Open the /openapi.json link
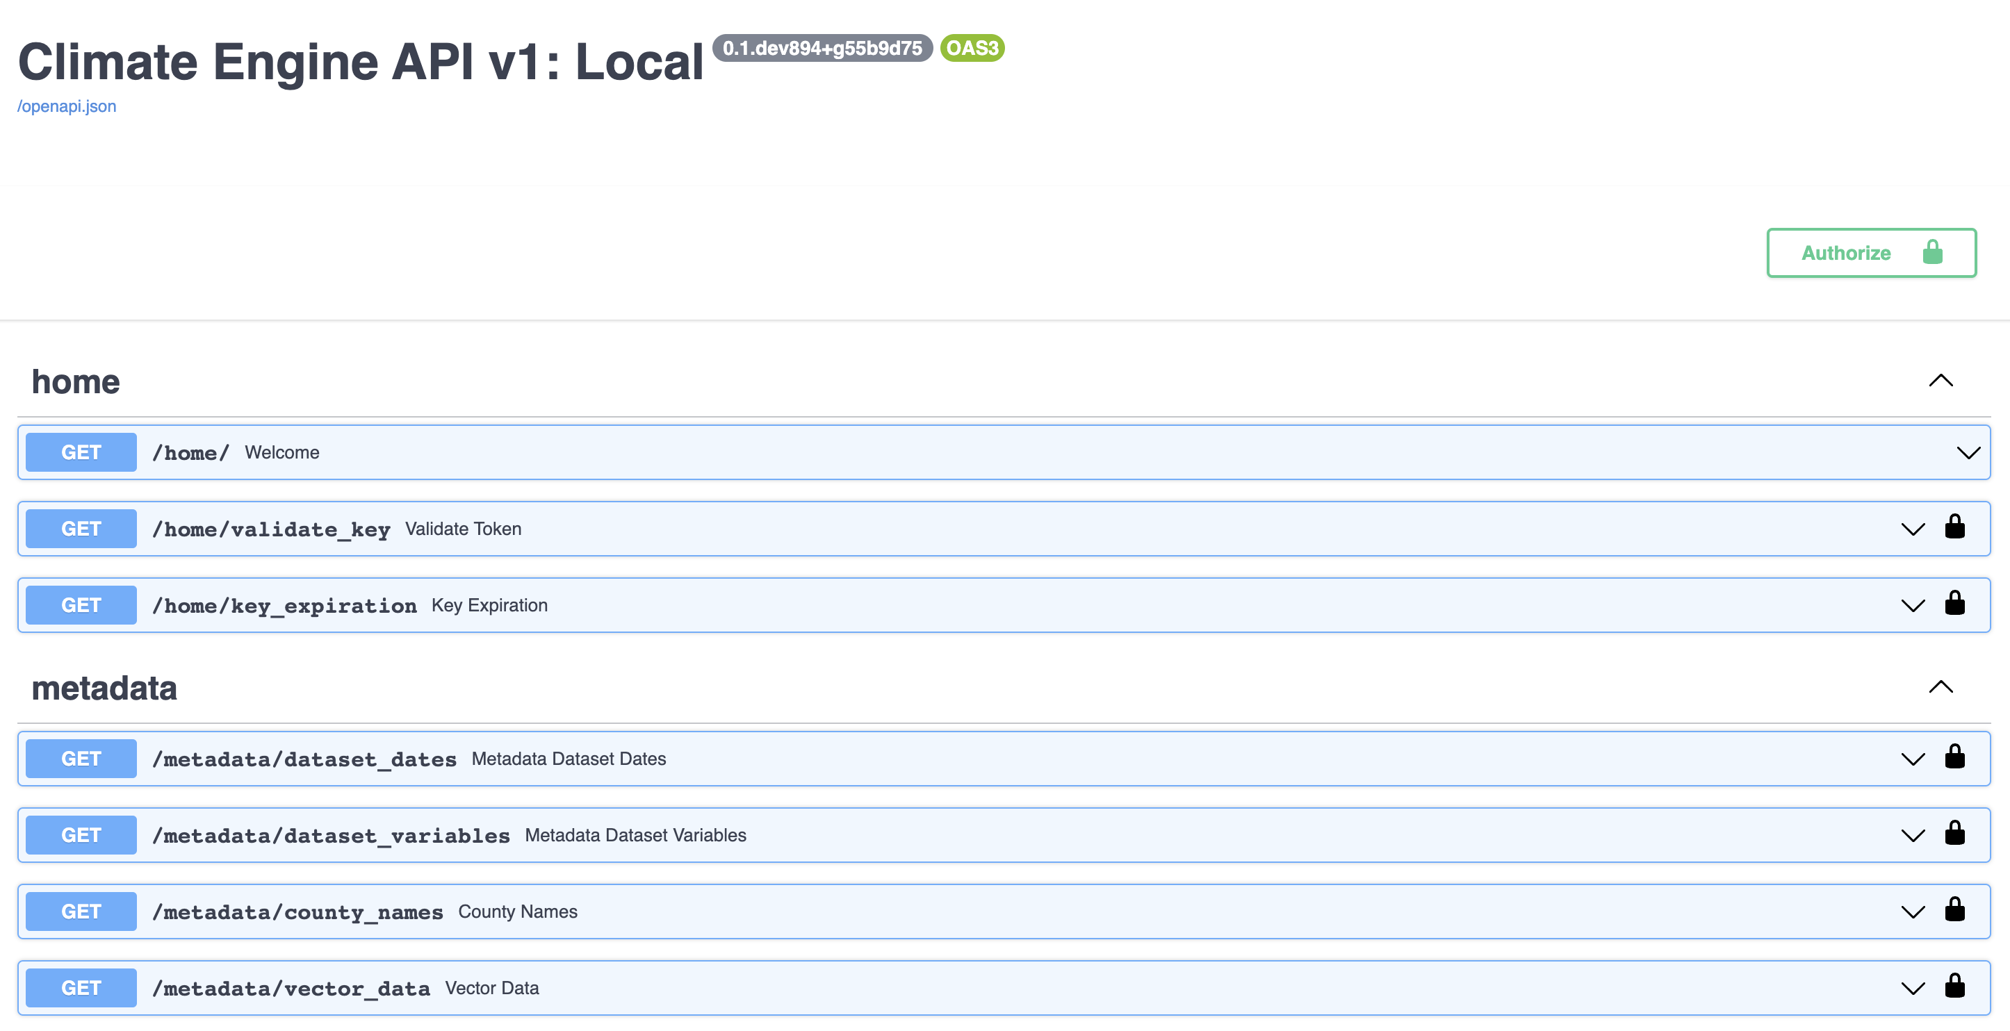 pos(66,106)
